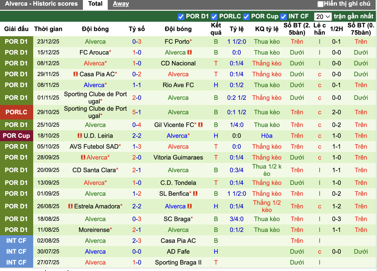This screenshot has height=271, width=377.
Task: Click the odds 1 1/2:0 for FC Porto match
Action: coord(237,41)
